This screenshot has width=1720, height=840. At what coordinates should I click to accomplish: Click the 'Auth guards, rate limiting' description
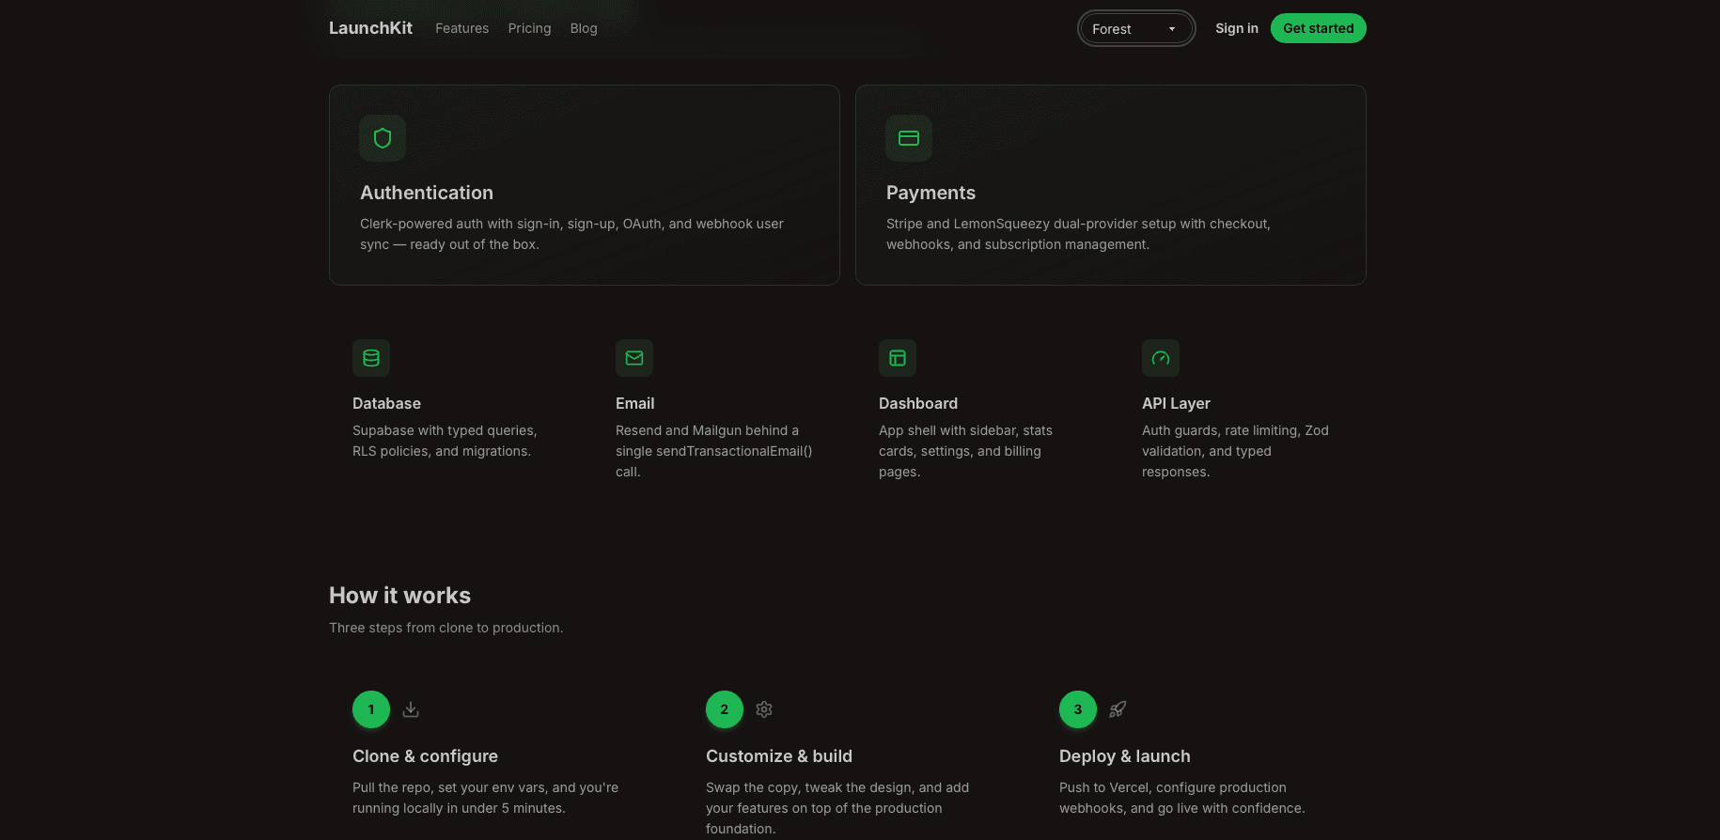(x=1235, y=451)
